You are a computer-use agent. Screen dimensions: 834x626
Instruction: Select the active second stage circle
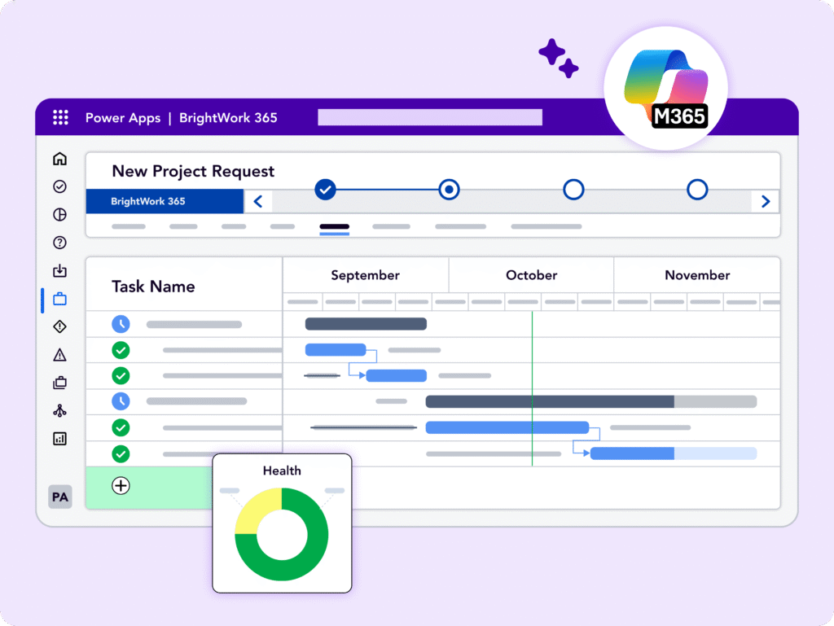coord(449,190)
